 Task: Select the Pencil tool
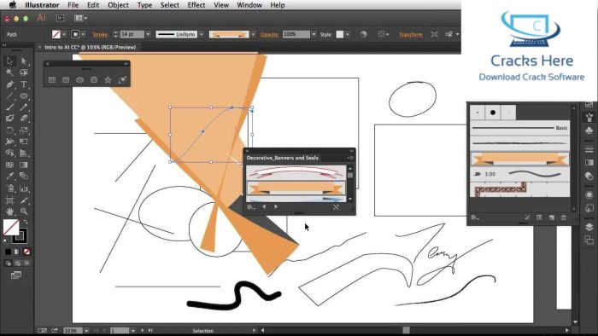point(24,107)
